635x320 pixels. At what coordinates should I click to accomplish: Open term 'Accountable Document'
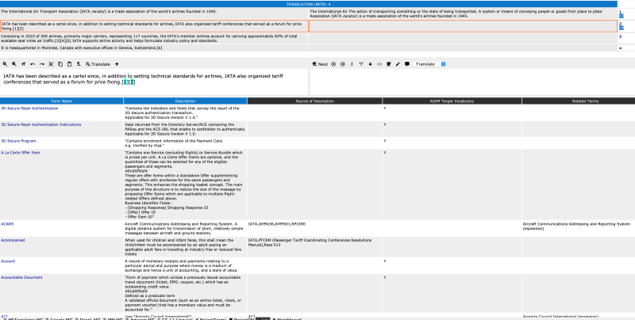point(21,277)
